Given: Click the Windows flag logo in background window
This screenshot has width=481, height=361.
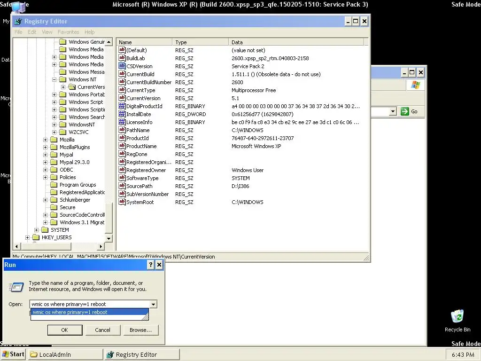Looking at the screenshot, I should pos(416,85).
